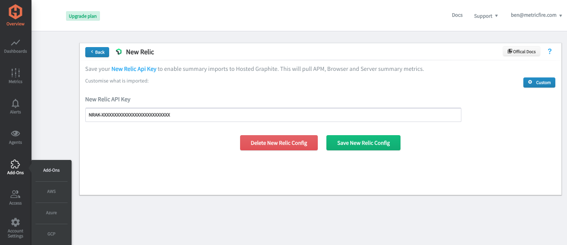Open the Add-Ons puzzle icon

tap(16, 164)
